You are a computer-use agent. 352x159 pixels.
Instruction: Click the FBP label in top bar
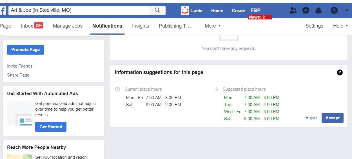pyautogui.click(x=255, y=10)
